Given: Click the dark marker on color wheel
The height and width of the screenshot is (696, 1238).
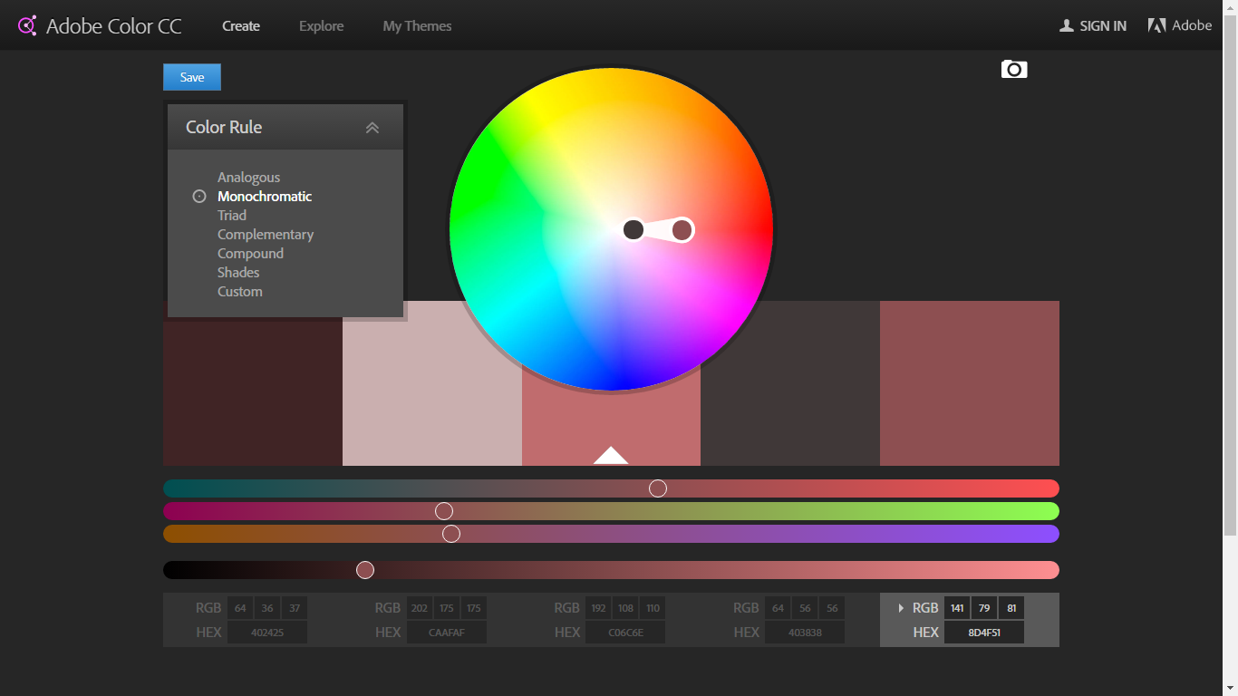Looking at the screenshot, I should [x=634, y=229].
